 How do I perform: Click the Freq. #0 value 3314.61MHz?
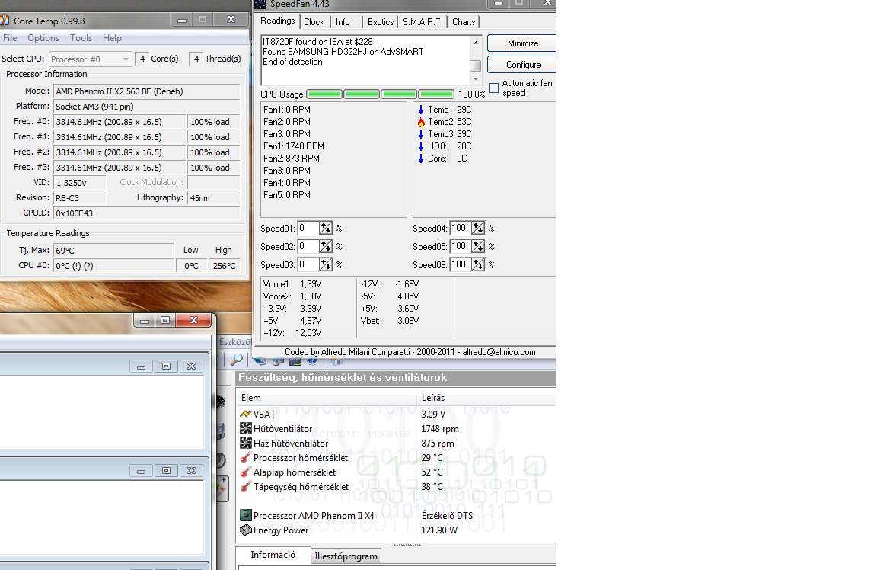coord(120,122)
